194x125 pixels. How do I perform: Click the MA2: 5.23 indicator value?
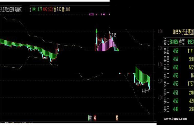pyautogui.click(x=48, y=9)
